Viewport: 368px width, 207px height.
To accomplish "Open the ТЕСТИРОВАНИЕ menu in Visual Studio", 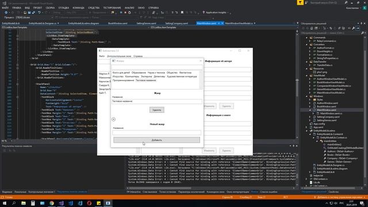I will pos(113,7).
